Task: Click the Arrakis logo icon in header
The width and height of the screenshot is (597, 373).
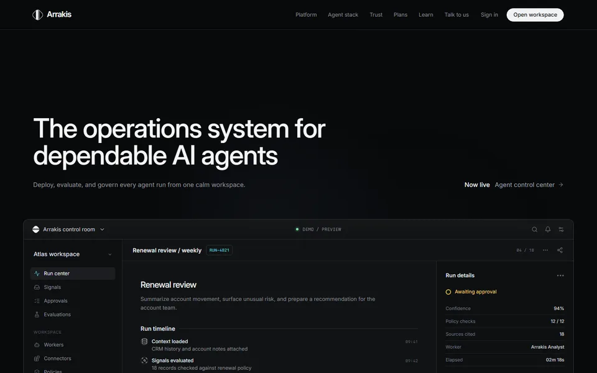Action: pos(37,15)
